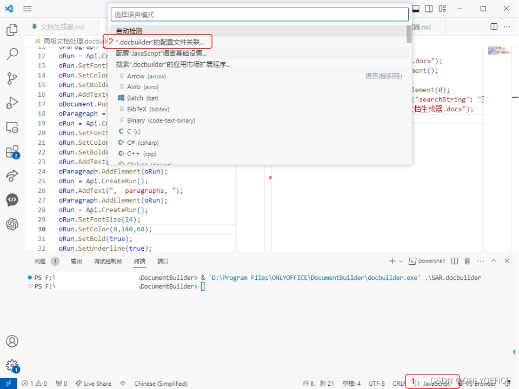The width and height of the screenshot is (519, 389).
Task: Click code line oRun.SetUnderline(true);
Action: (105, 248)
